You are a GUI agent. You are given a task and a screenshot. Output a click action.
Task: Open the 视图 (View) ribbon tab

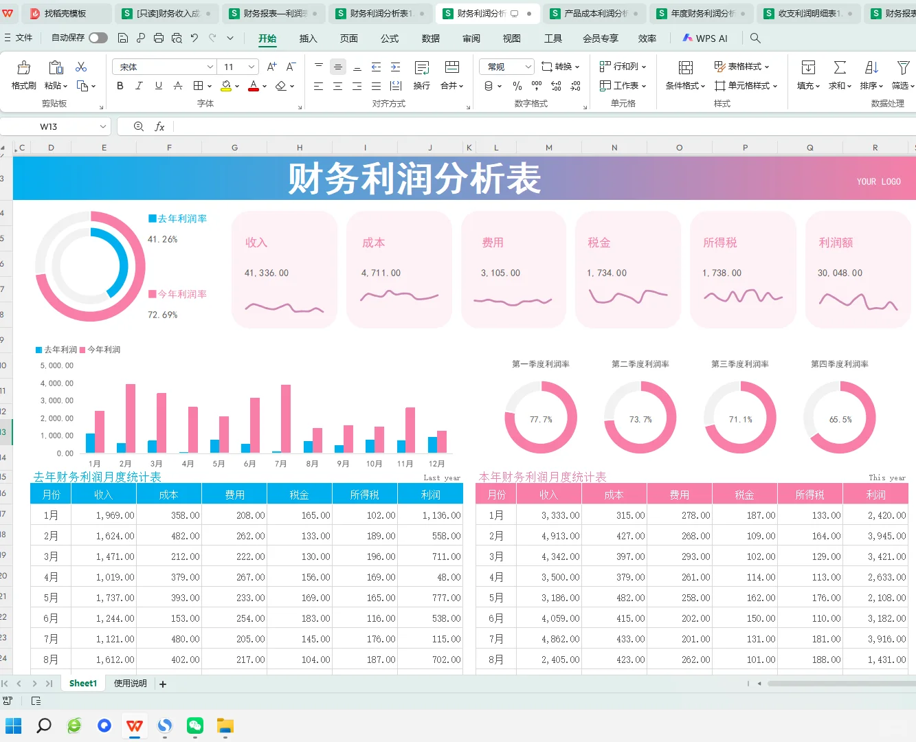tap(512, 38)
